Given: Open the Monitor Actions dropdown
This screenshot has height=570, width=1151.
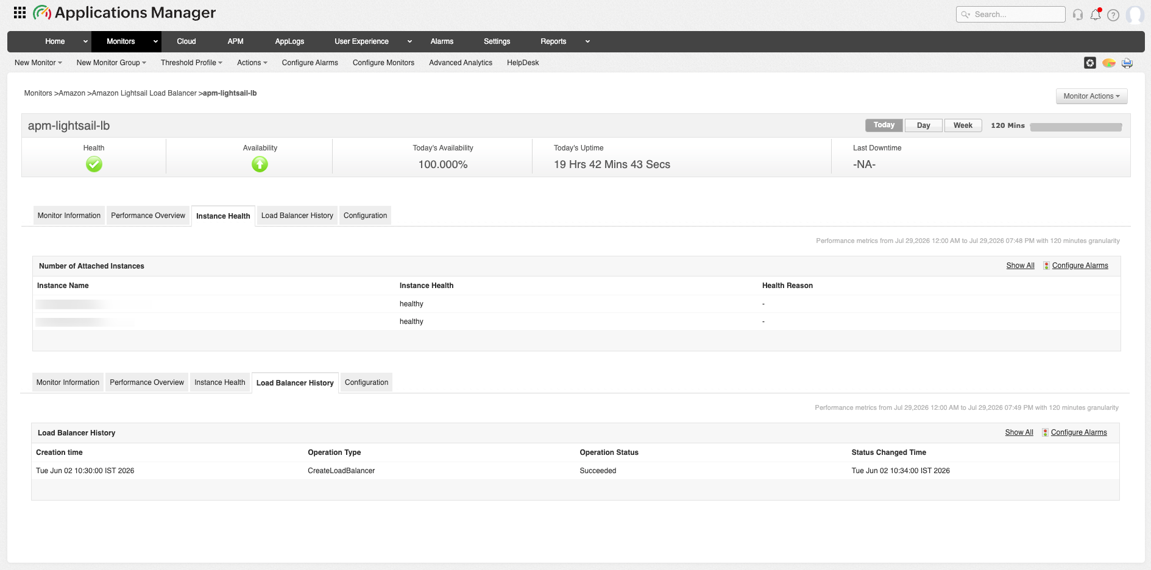Looking at the screenshot, I should 1091,96.
